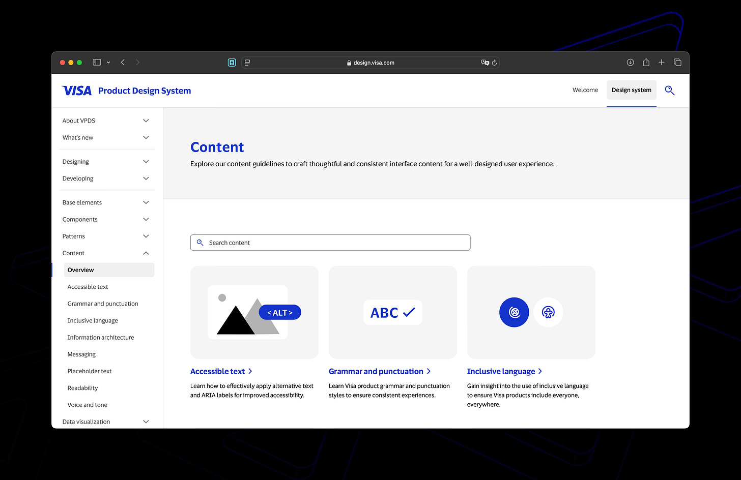741x480 pixels.
Task: Click the 'Explore our content guidelines' description
Action: (373, 164)
